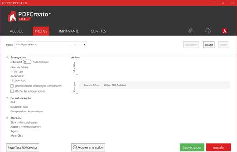Click the green Sauvegarder button
237x152 pixels.
coord(192,147)
